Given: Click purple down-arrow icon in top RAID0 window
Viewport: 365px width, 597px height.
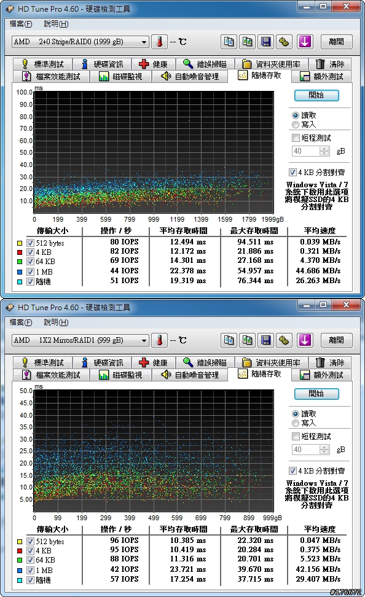Looking at the screenshot, I should pos(305,42).
